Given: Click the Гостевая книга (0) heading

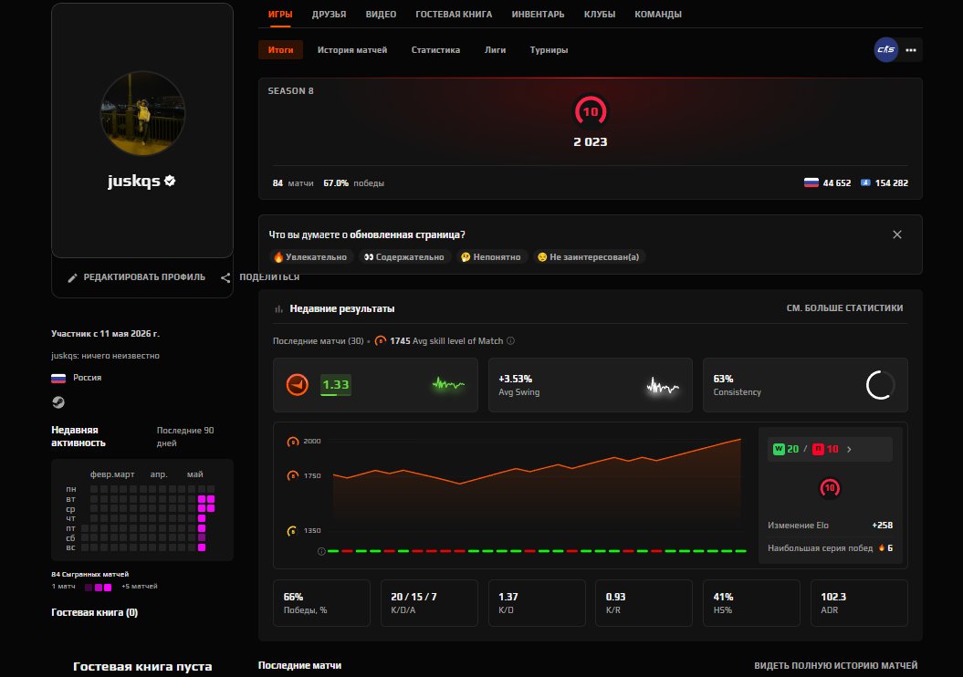Looking at the screenshot, I should click(95, 612).
